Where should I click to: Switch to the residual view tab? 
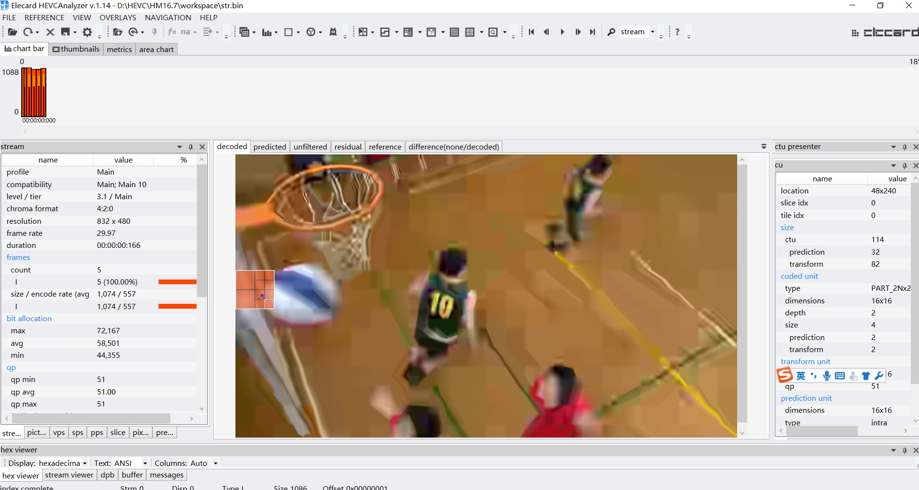click(348, 147)
